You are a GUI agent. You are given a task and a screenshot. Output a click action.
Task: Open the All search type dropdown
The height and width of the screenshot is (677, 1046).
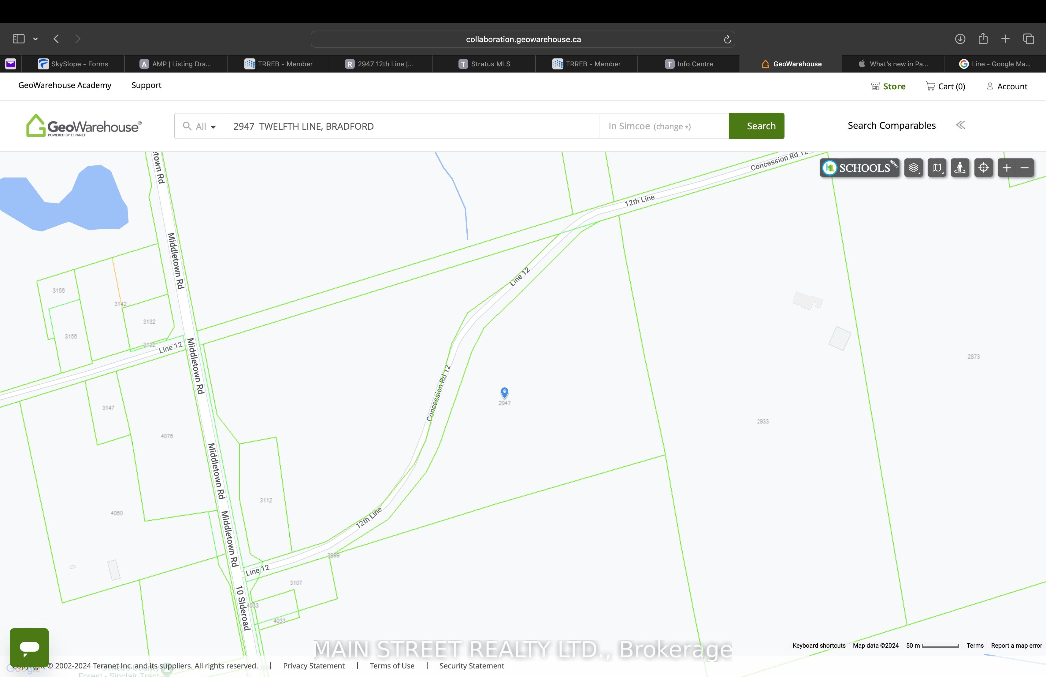click(200, 127)
